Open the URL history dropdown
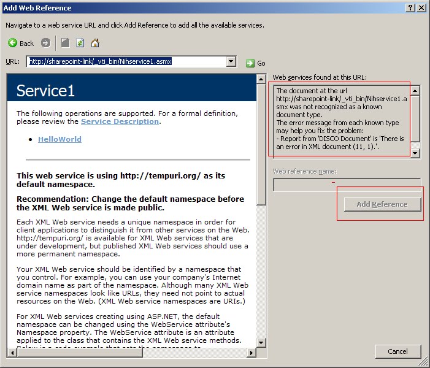The height and width of the screenshot is (368, 430). pyautogui.click(x=231, y=61)
